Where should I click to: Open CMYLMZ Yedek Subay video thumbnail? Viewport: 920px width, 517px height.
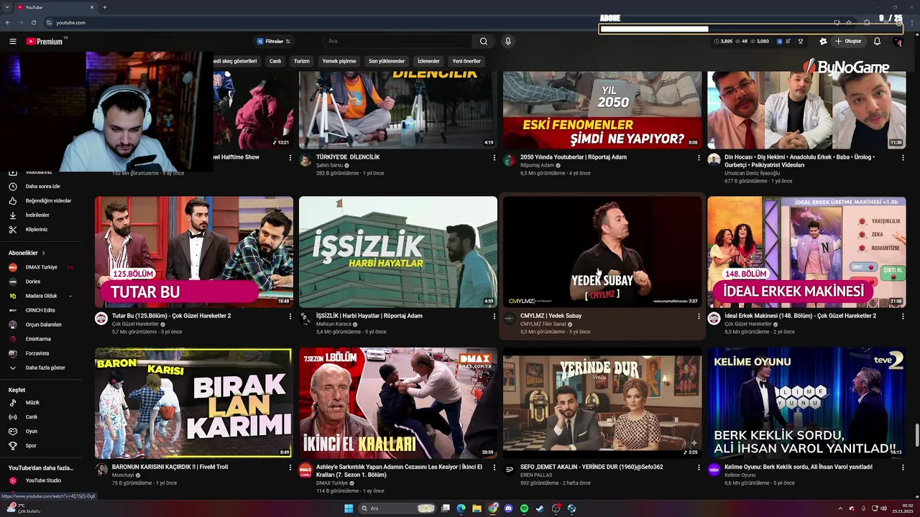pyautogui.click(x=602, y=252)
